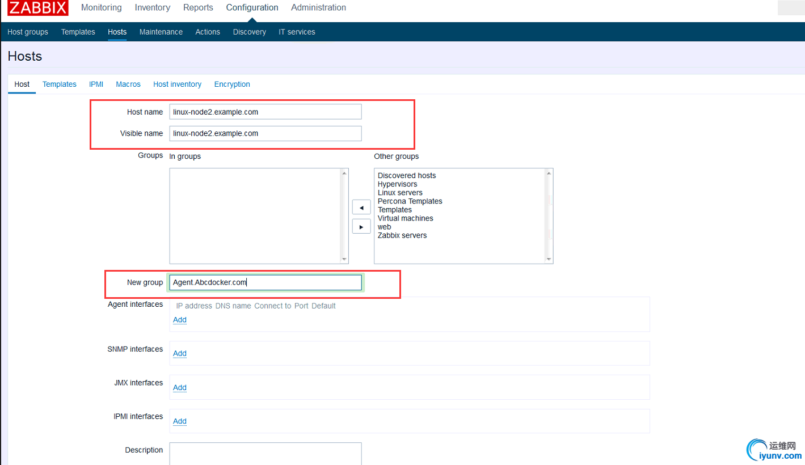The height and width of the screenshot is (465, 805).
Task: Open the Reports menu
Action: pyautogui.click(x=198, y=7)
